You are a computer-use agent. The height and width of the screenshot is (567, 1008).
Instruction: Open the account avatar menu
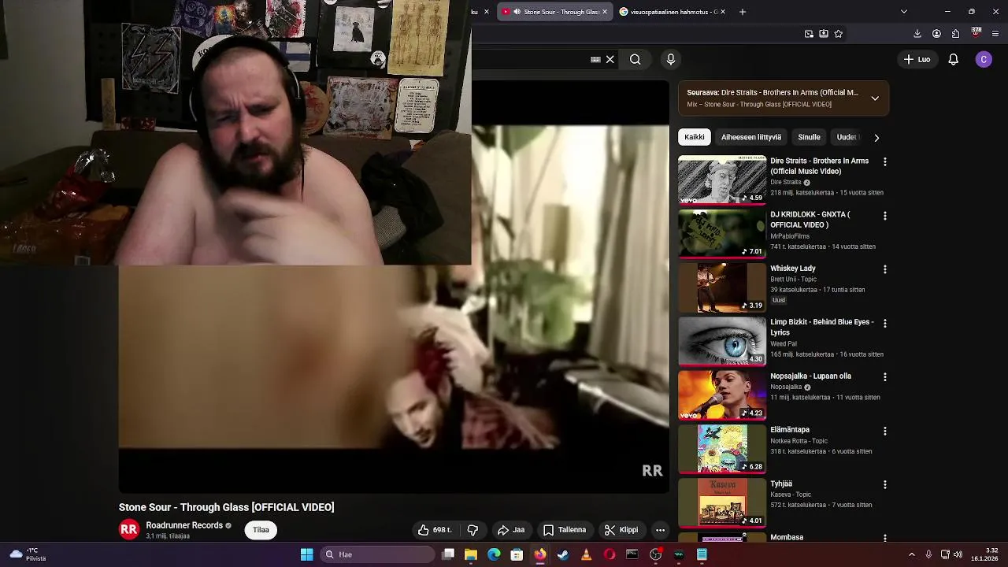(984, 59)
